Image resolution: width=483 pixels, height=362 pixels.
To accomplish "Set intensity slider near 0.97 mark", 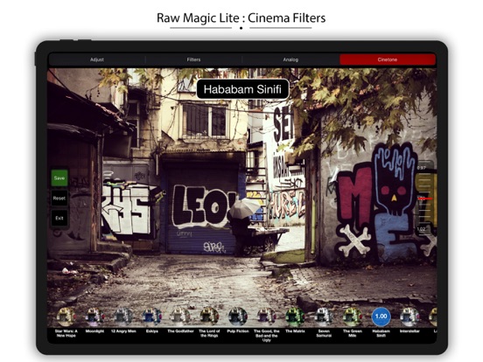I will (x=422, y=168).
